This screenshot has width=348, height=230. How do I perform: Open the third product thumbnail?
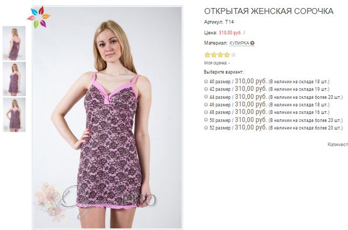13,114
